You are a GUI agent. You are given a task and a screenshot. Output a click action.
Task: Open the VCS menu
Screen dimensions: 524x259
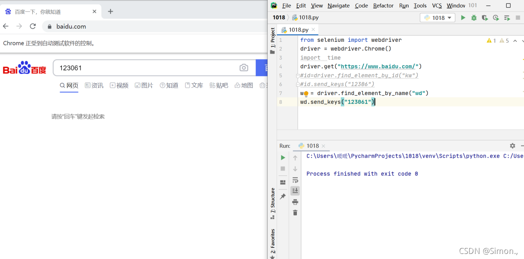(x=437, y=5)
